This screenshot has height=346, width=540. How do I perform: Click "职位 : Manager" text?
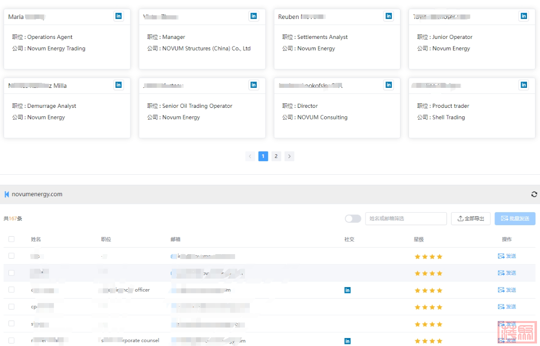[x=166, y=37]
